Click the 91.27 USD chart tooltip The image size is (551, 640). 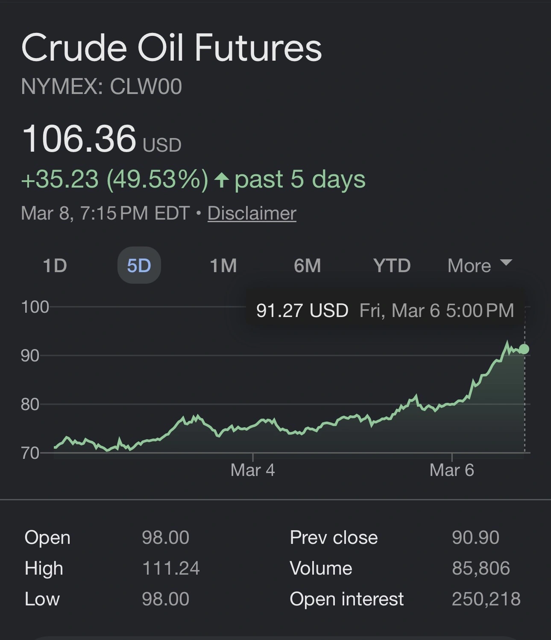click(x=385, y=311)
